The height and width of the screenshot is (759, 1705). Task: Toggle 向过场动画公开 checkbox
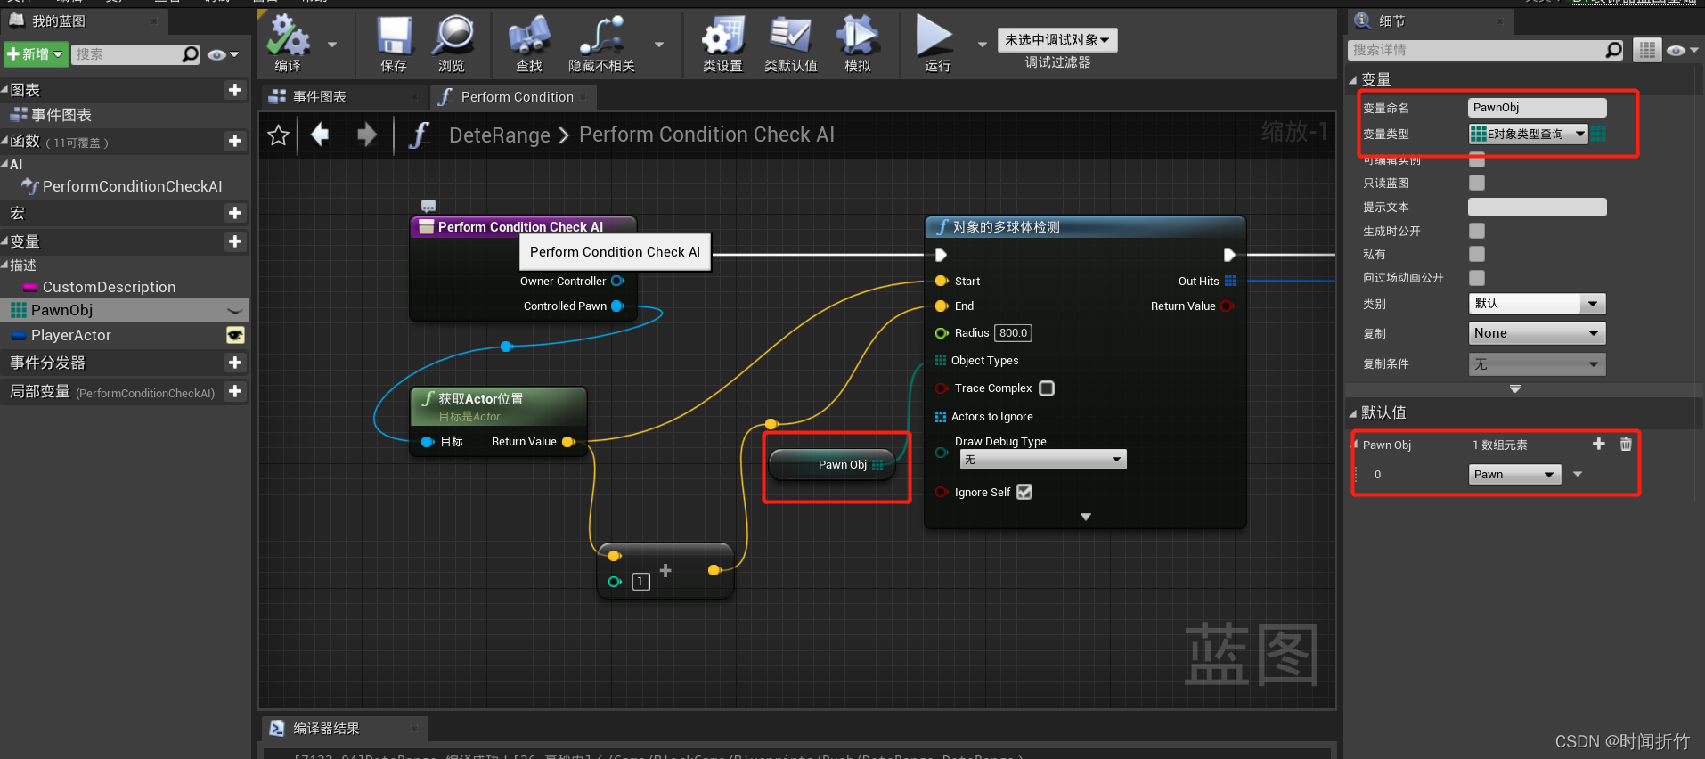click(1477, 278)
